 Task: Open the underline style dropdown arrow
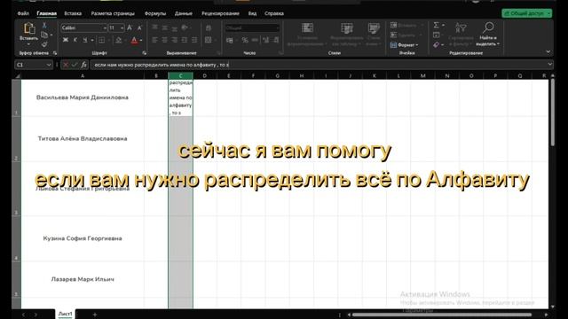92,40
